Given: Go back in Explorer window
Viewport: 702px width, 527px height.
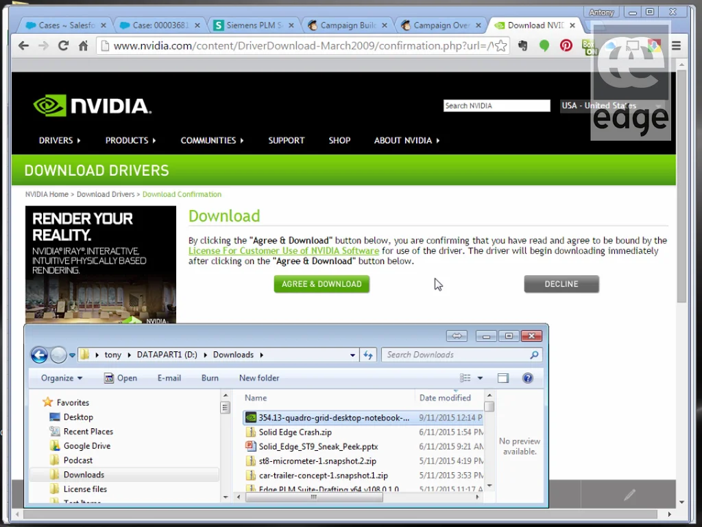Looking at the screenshot, I should 39,355.
